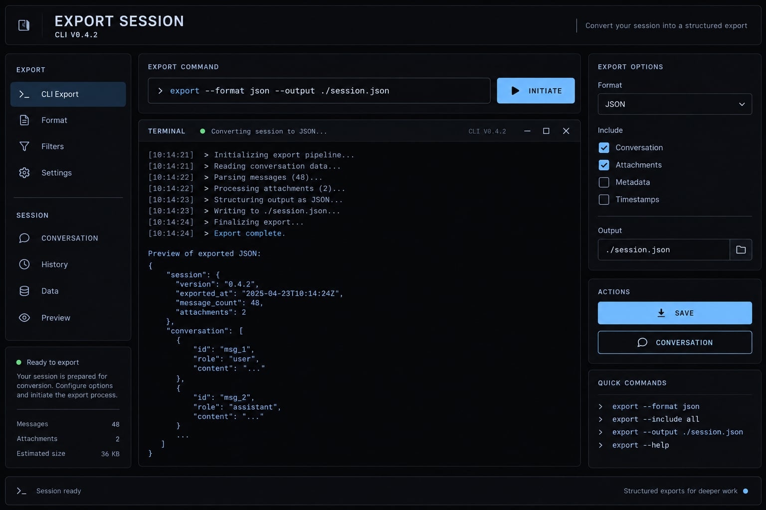Image resolution: width=766 pixels, height=510 pixels.
Task: Click the 'Estimated size' stat label
Action: pyautogui.click(x=41, y=454)
